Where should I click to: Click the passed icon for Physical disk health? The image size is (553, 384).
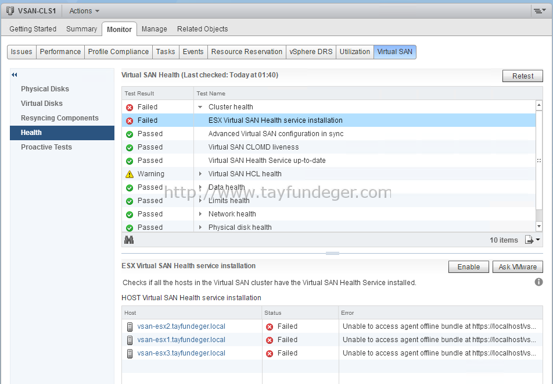coord(130,228)
